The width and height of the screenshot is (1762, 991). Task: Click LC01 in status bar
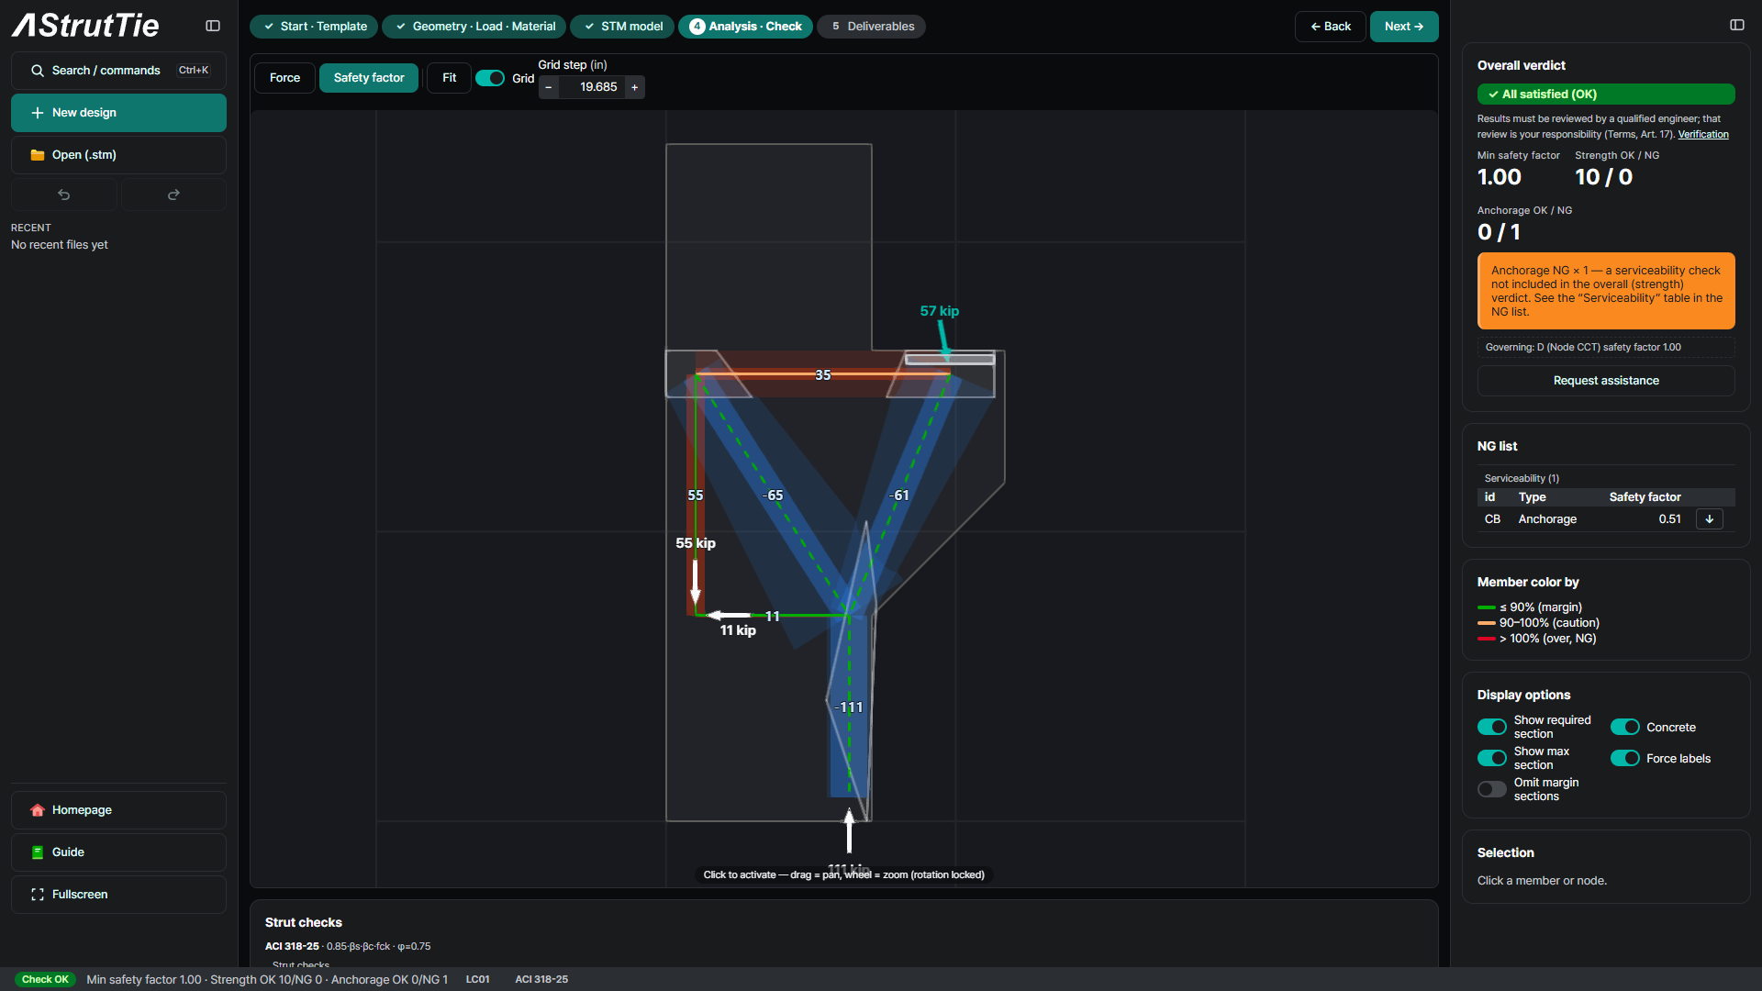477,979
